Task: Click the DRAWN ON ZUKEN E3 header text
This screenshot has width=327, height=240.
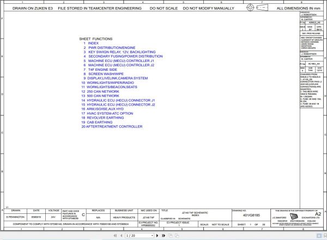Action: [x=33, y=8]
